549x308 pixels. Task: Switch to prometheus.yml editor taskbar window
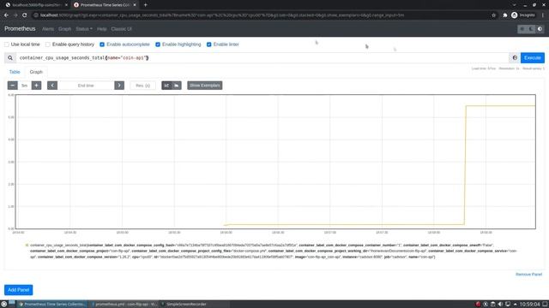pyautogui.click(x=124, y=305)
